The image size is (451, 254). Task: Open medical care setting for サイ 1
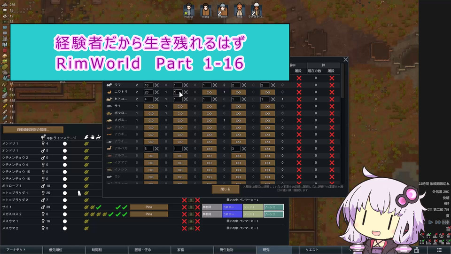click(x=191, y=207)
